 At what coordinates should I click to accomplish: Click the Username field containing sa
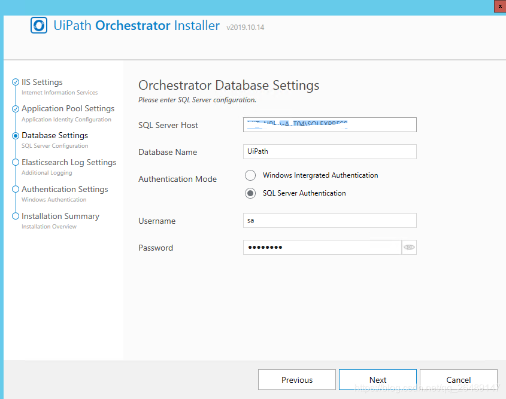(x=330, y=221)
